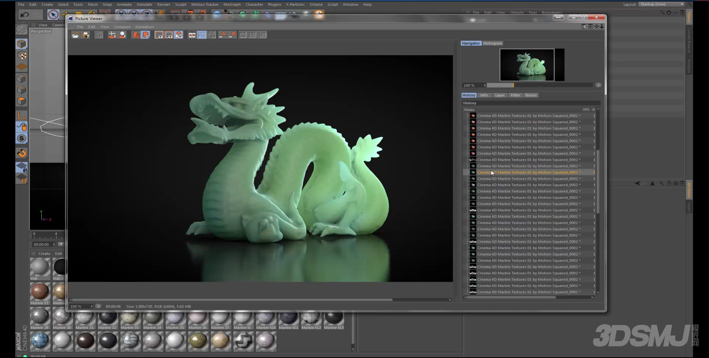Click the Set as A icon

click(x=223, y=35)
